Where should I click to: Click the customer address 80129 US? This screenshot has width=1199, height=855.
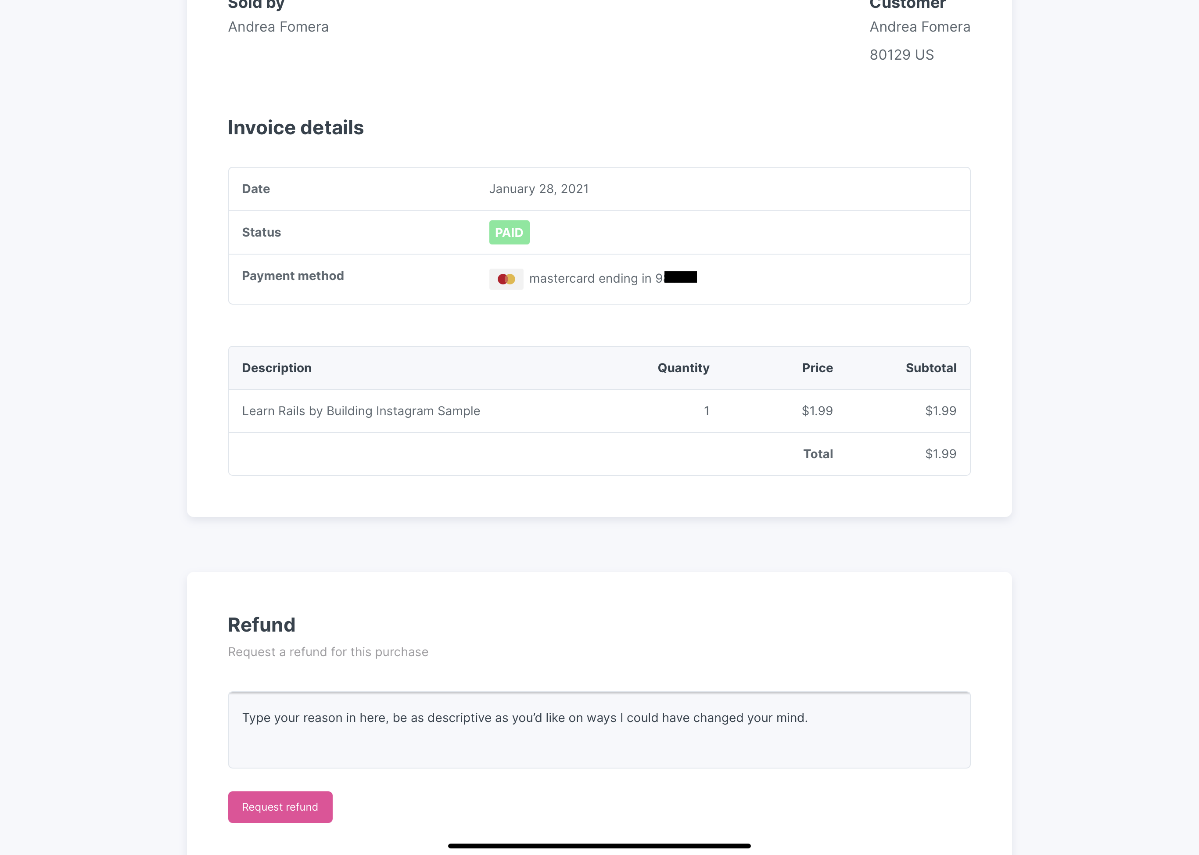(901, 55)
